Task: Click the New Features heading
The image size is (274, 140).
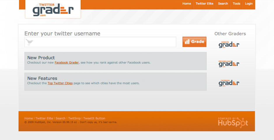Action: [x=42, y=78]
